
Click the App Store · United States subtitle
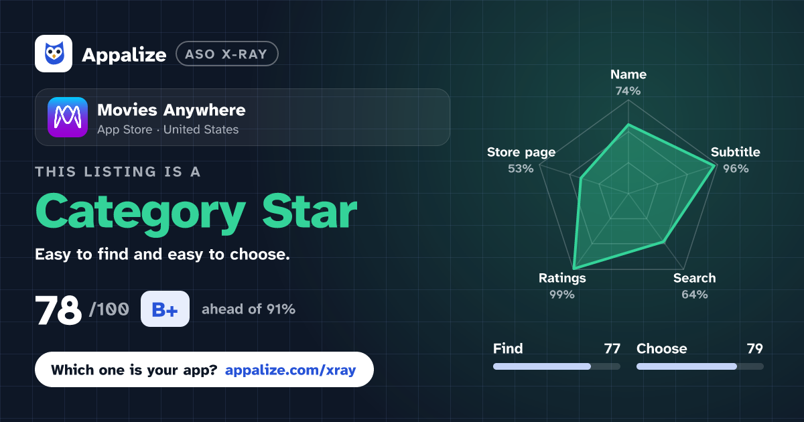coord(167,129)
